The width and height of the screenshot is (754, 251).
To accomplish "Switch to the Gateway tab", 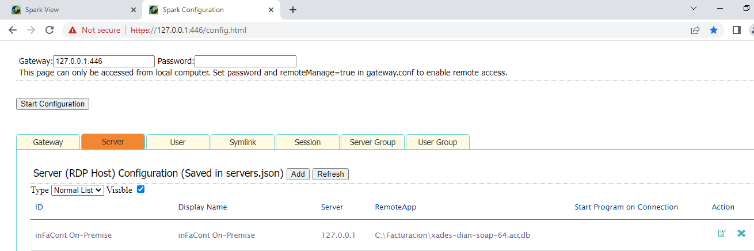I will [48, 142].
